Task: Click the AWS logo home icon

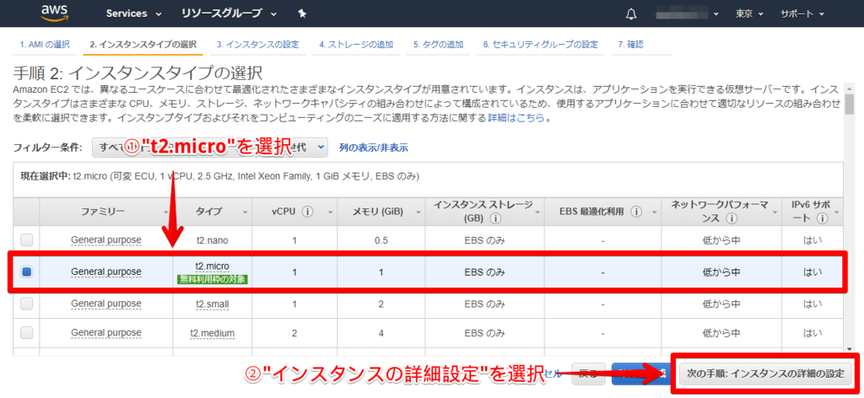Action: (53, 13)
